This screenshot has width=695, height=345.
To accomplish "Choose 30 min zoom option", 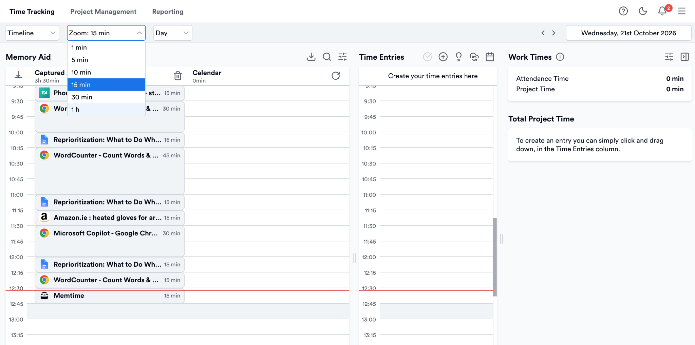I will tap(106, 97).
